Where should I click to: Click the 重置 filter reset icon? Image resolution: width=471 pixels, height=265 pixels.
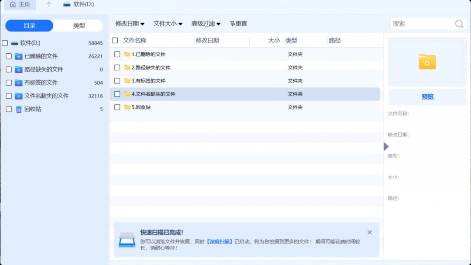(x=232, y=24)
